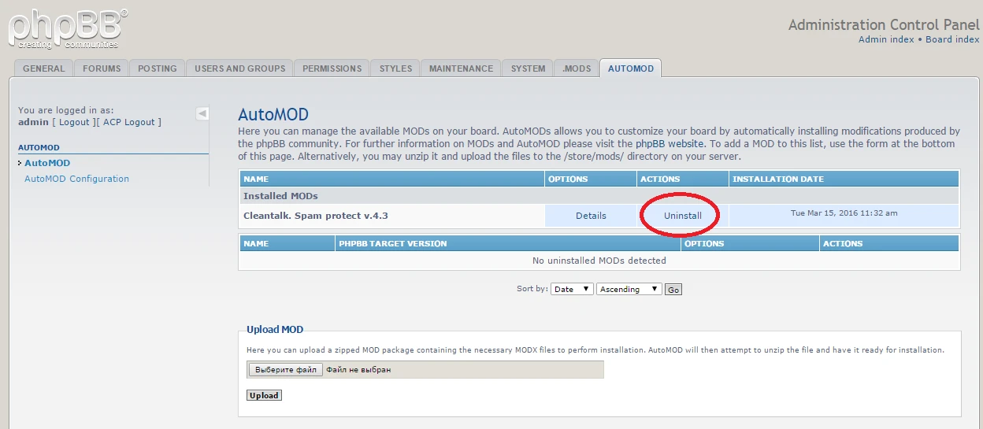
Task: Click the 'admin' username text
Action: pos(33,122)
